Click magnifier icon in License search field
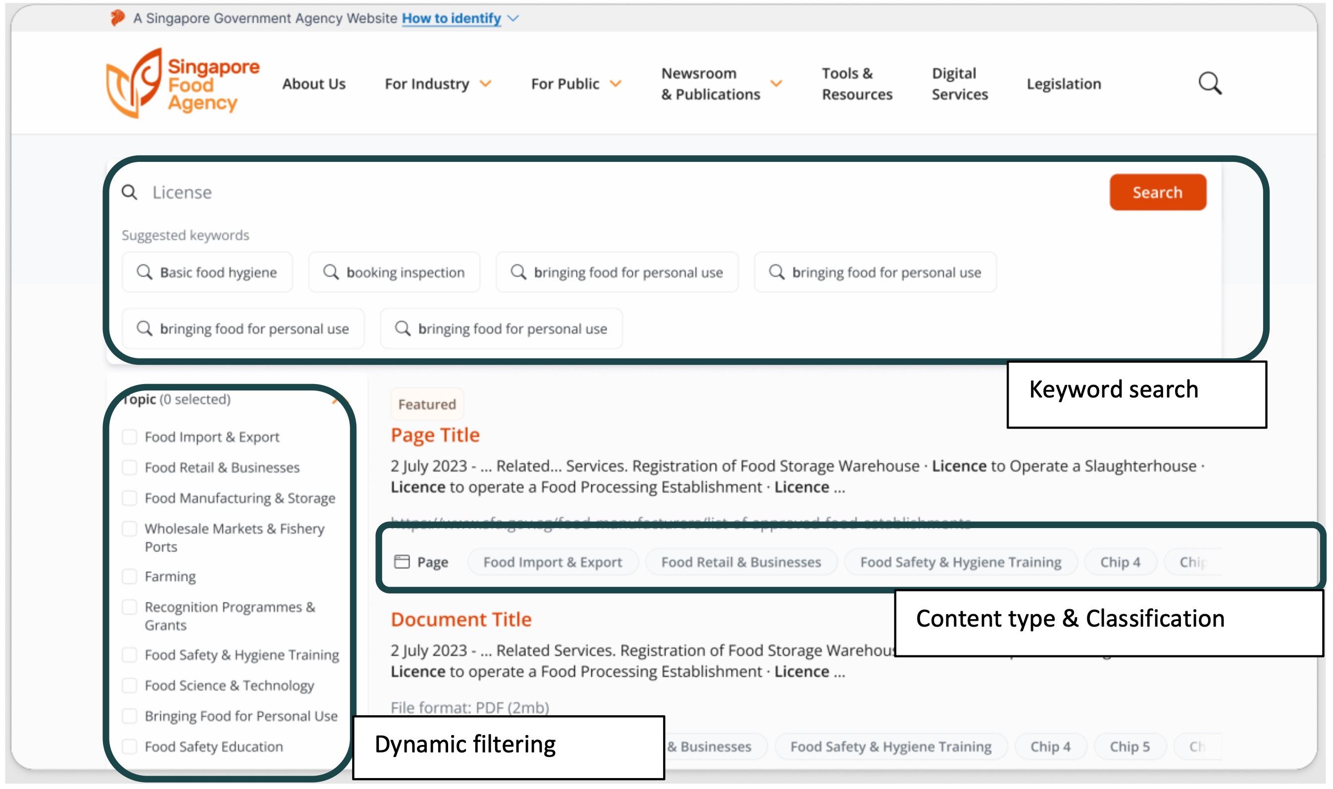The height and width of the screenshot is (789, 1333). (x=129, y=192)
